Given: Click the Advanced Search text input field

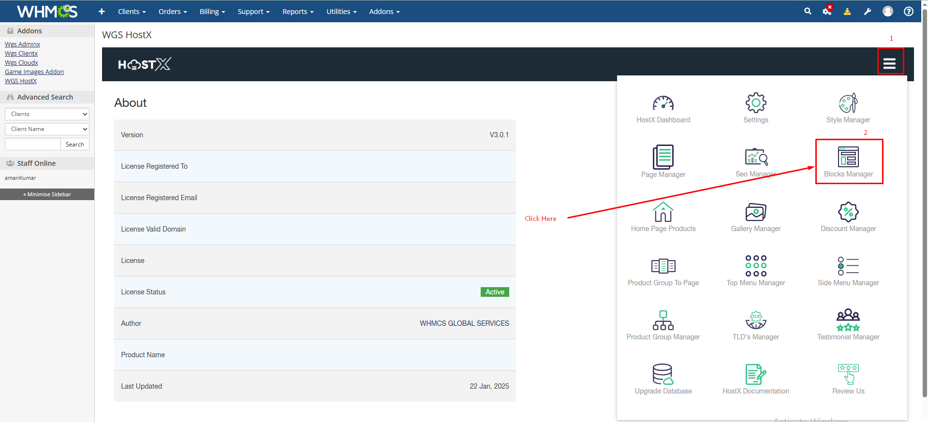Looking at the screenshot, I should (x=33, y=145).
